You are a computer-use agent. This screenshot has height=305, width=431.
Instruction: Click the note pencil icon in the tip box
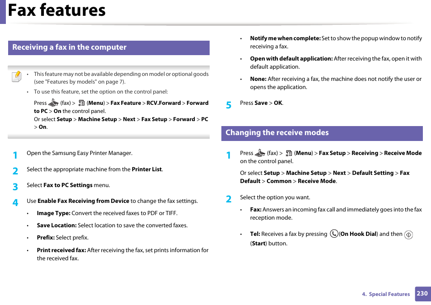point(17,76)
